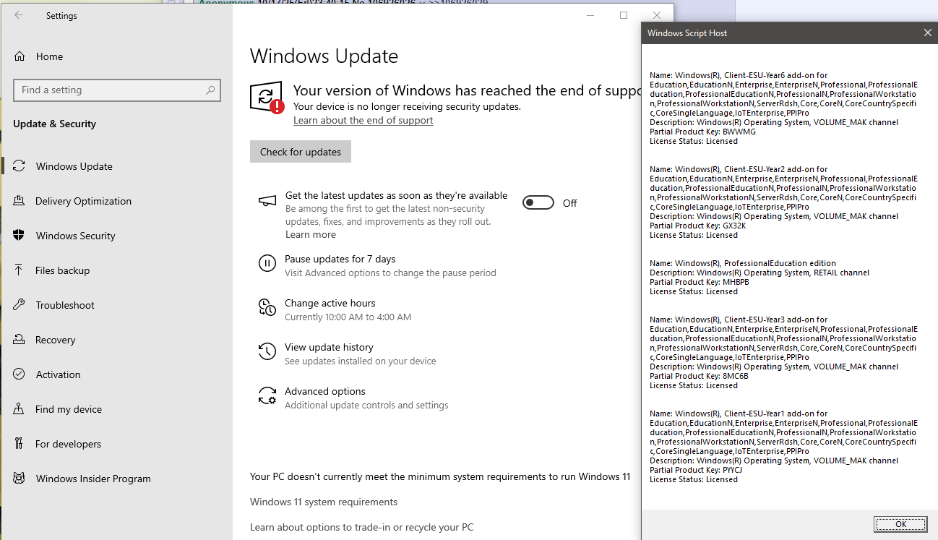Click the Settings back arrow icon
Viewport: 938px width, 540px height.
pos(19,15)
